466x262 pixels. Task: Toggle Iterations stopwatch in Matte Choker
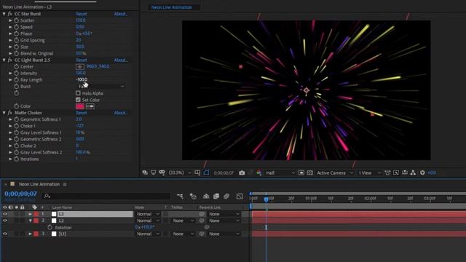17,159
